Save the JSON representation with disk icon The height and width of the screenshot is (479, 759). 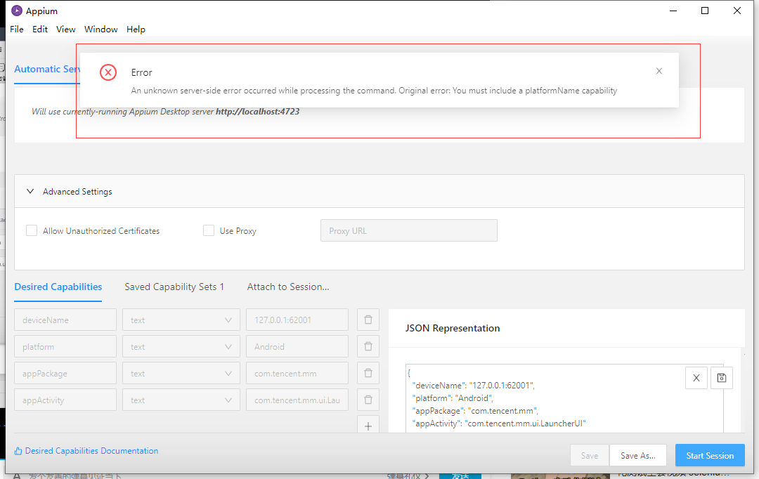(x=722, y=378)
